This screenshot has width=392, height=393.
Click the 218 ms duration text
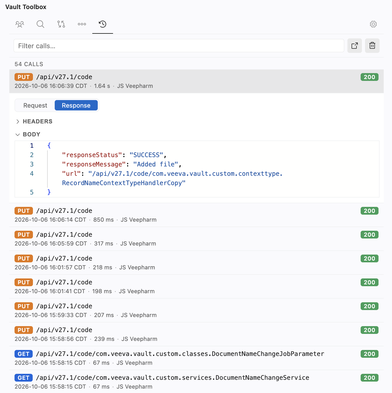(x=102, y=268)
